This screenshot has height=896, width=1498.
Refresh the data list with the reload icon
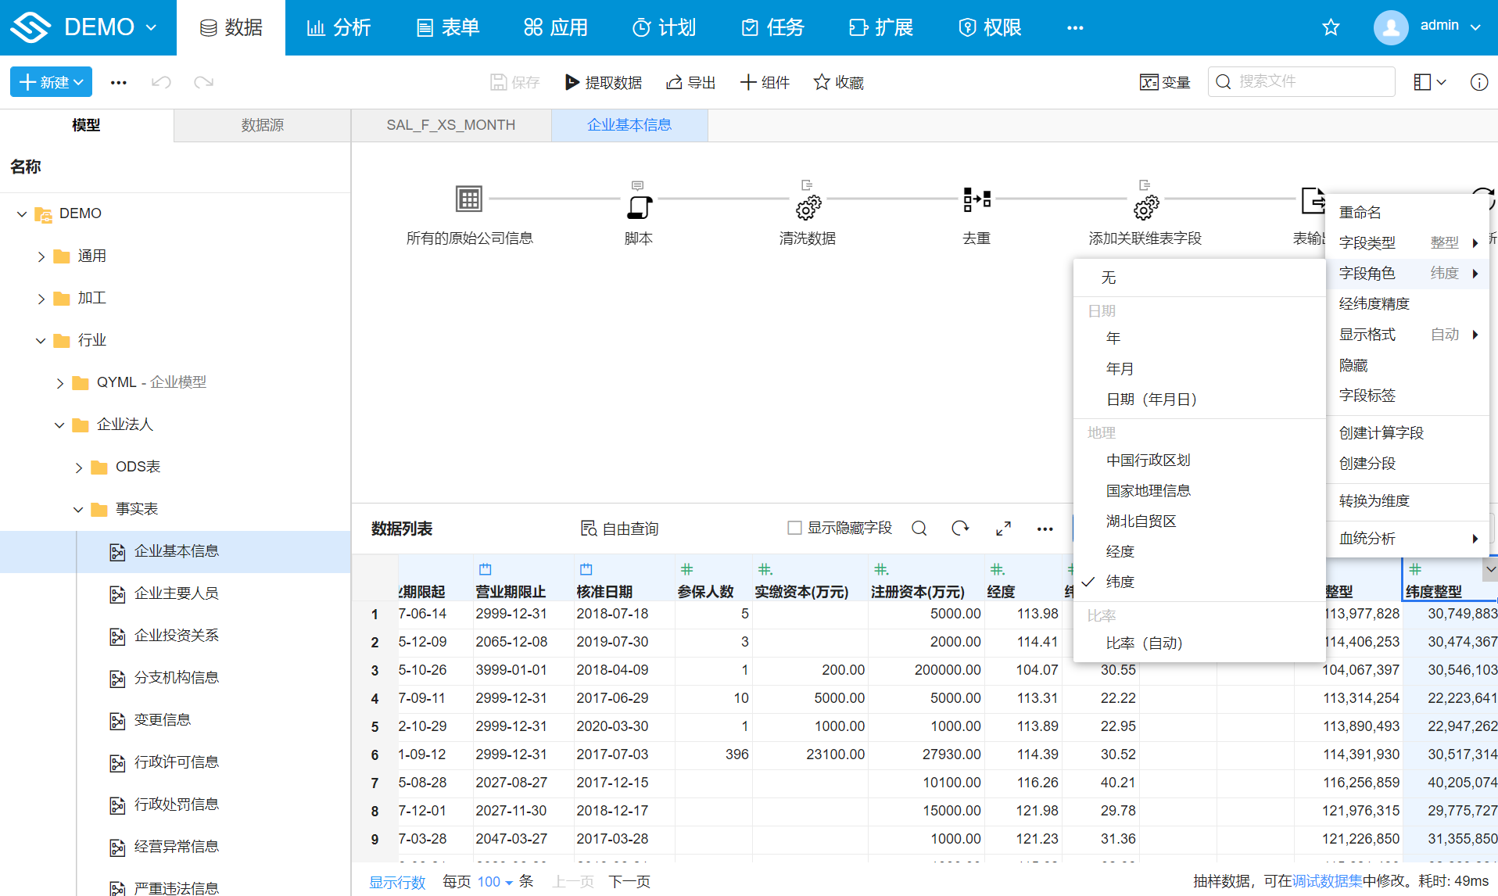click(x=960, y=529)
